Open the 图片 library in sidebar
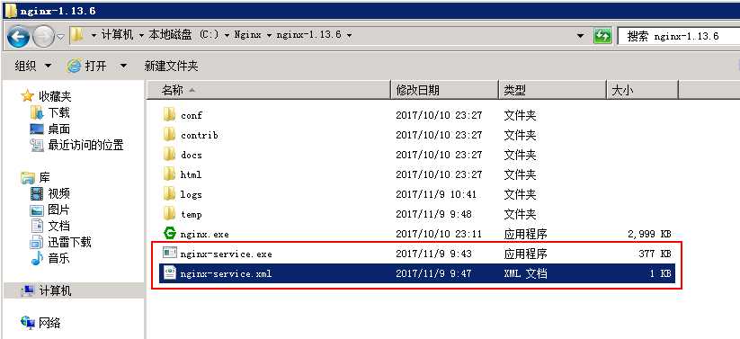The height and width of the screenshot is (339, 740). tap(59, 210)
